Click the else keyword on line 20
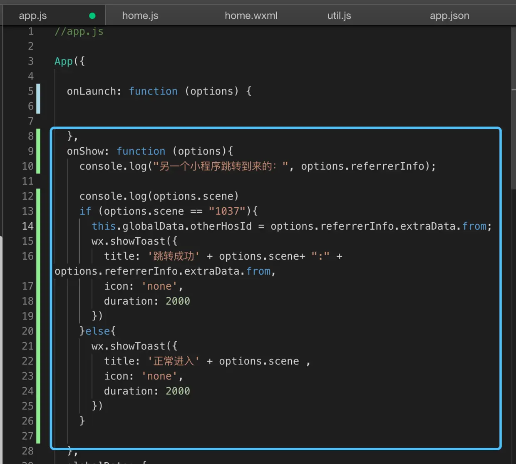Screen dimensions: 516x464 98,331
